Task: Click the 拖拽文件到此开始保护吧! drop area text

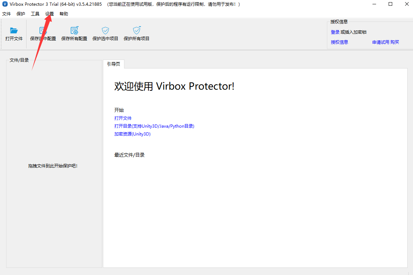Action: click(53, 166)
